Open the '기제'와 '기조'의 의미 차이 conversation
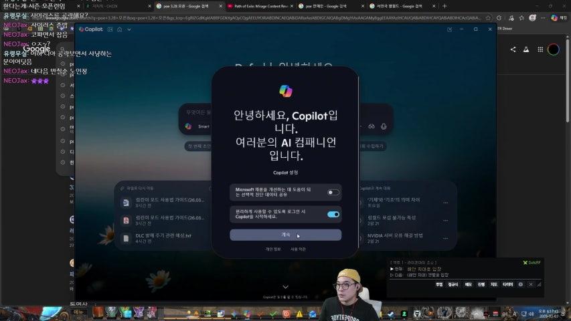 point(394,203)
